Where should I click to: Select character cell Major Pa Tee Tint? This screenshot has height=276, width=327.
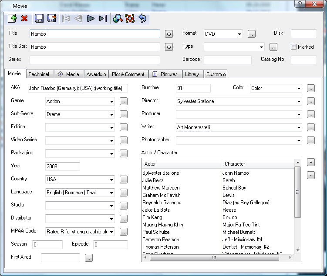pyautogui.click(x=241, y=225)
